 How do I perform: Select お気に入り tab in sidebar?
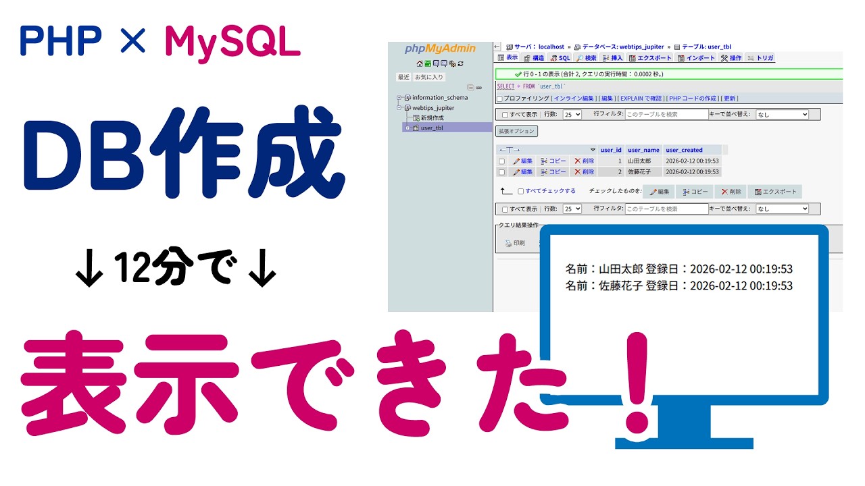(429, 77)
